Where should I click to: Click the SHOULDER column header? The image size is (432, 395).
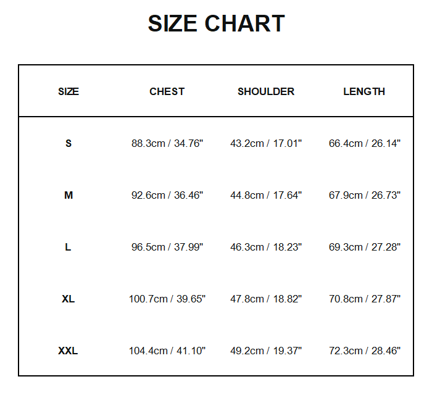click(266, 91)
